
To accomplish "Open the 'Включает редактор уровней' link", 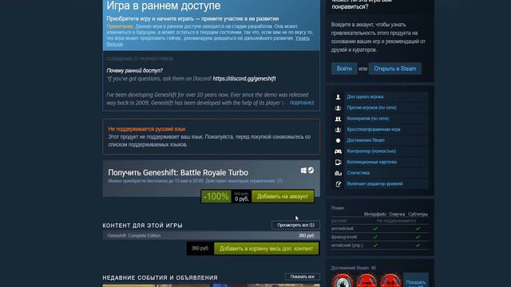I will click(x=374, y=183).
